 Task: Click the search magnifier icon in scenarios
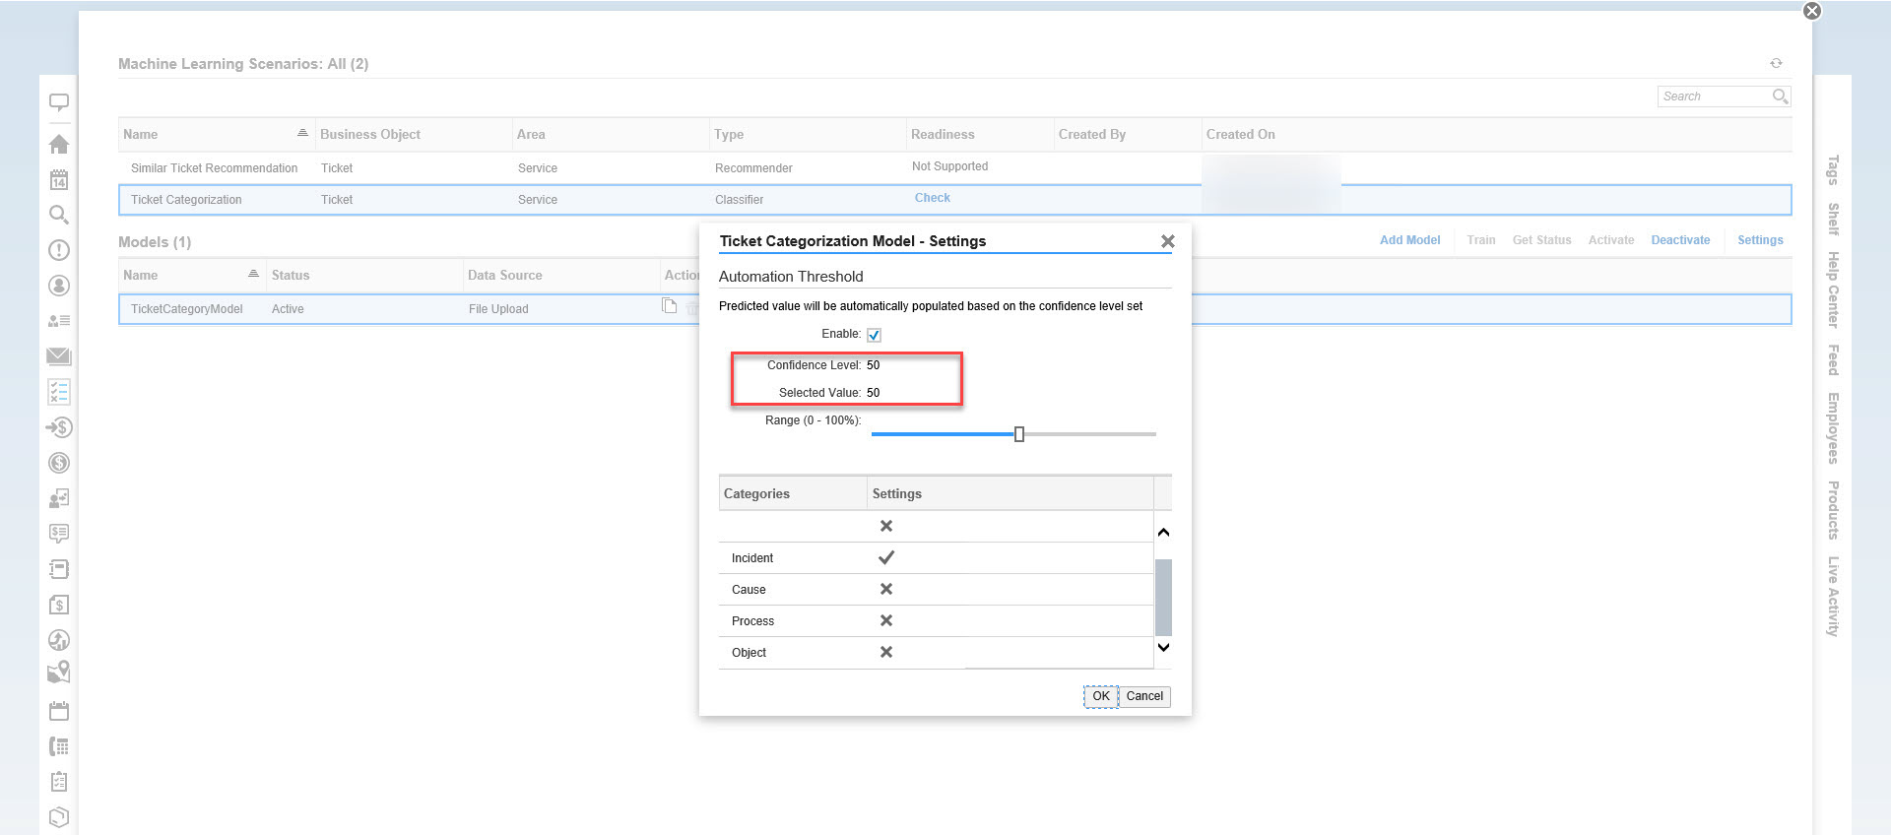(x=1780, y=96)
